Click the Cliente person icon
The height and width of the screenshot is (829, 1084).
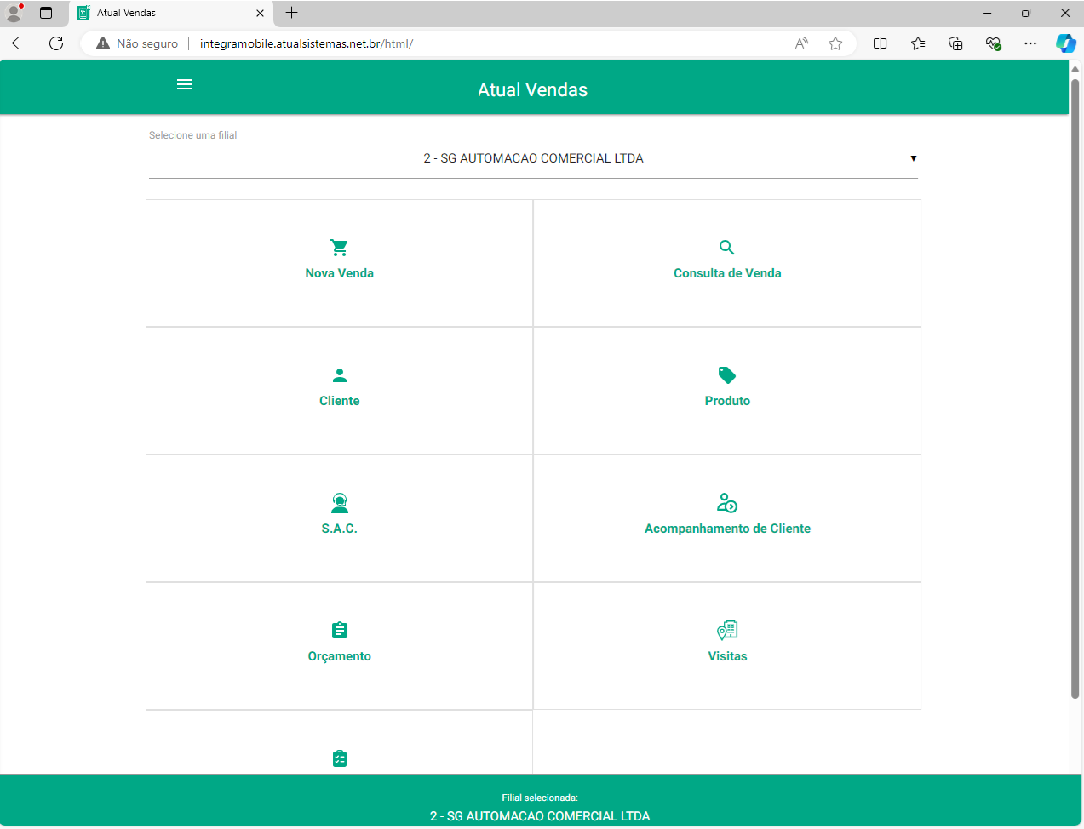pyautogui.click(x=339, y=375)
